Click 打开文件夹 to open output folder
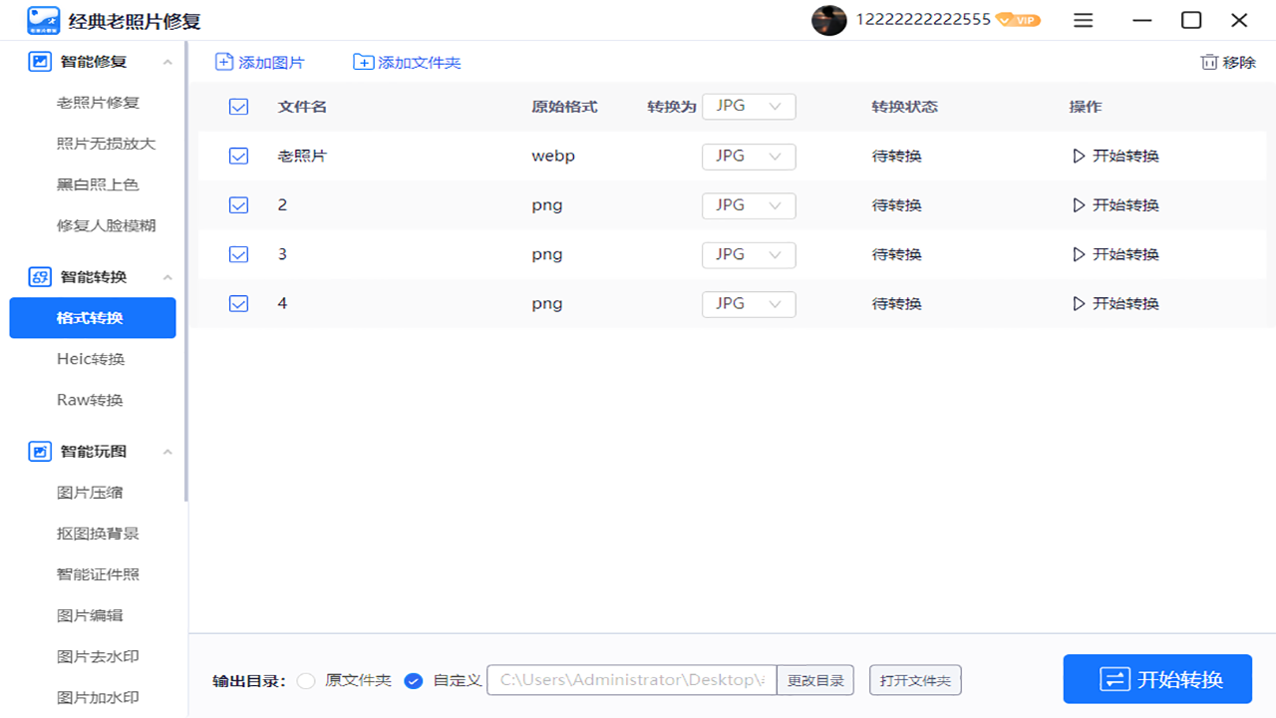 pyautogui.click(x=914, y=680)
